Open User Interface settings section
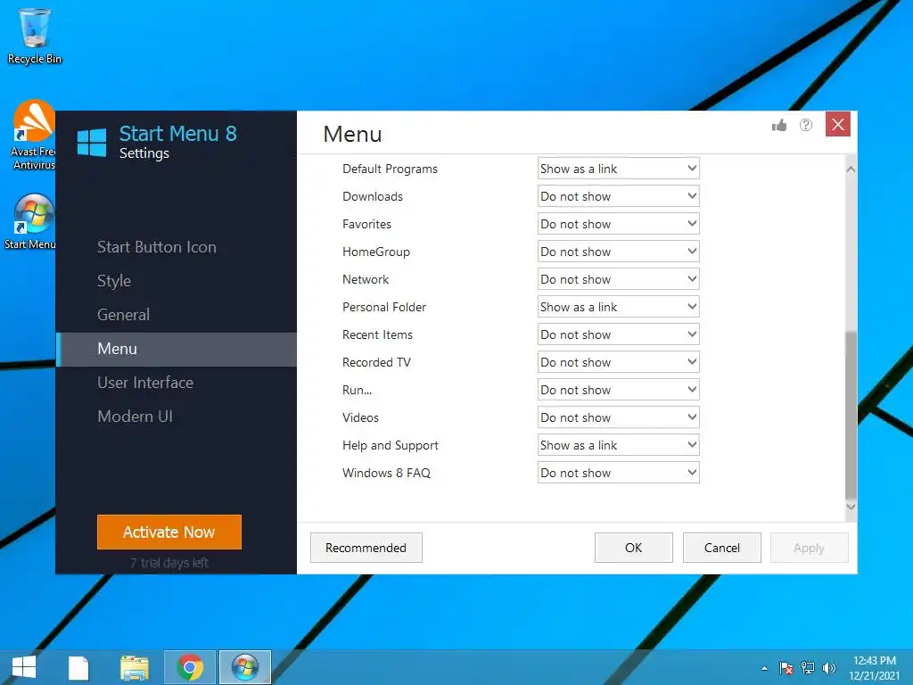Screen dimensions: 913x685 click(145, 383)
